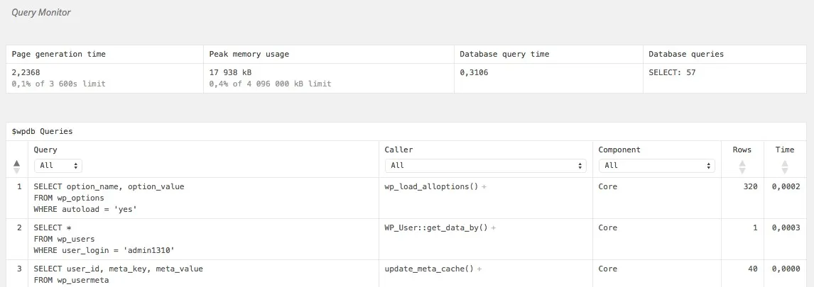Click the WP_User::get_data_by() caller name
The height and width of the screenshot is (287, 814).
click(x=436, y=227)
